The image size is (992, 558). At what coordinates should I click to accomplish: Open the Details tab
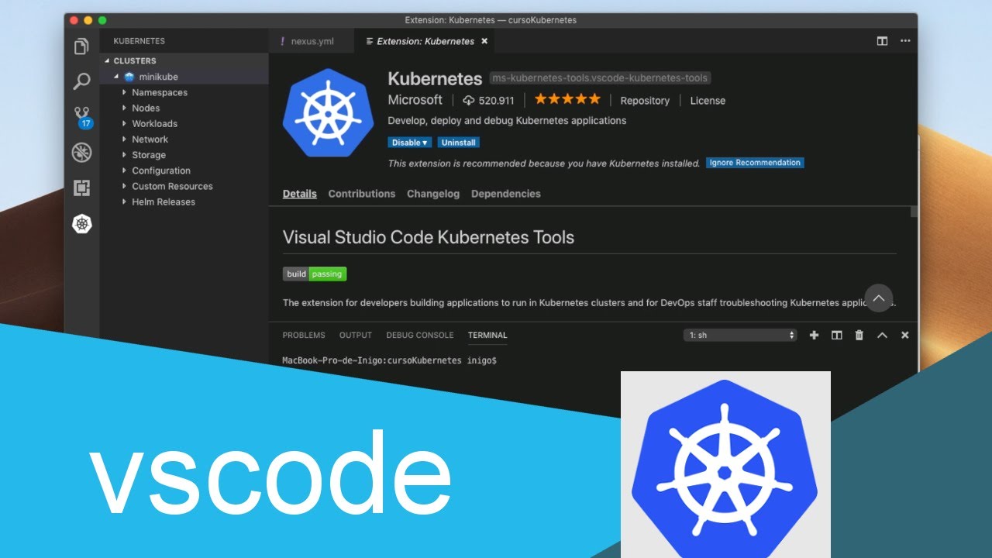(299, 194)
